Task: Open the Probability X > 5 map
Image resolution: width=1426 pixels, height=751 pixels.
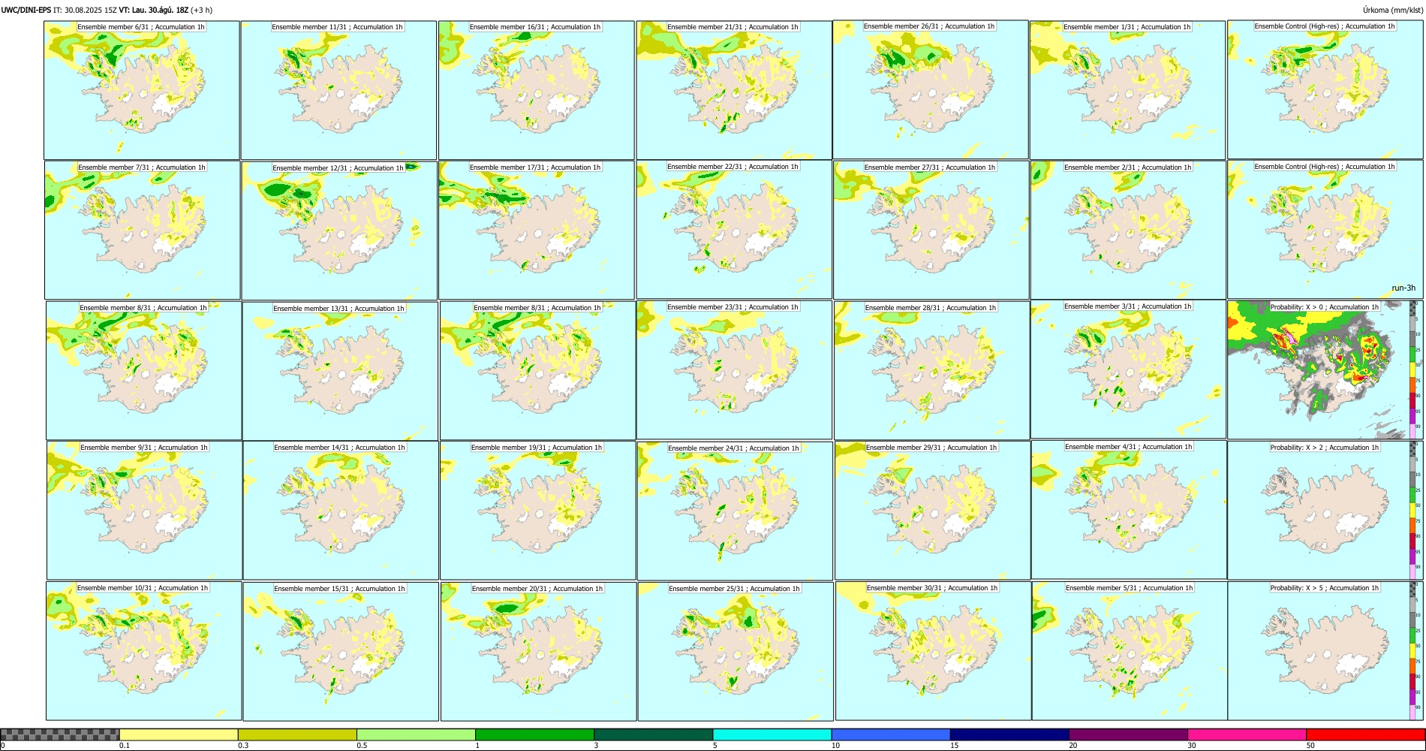Action: click(1319, 650)
